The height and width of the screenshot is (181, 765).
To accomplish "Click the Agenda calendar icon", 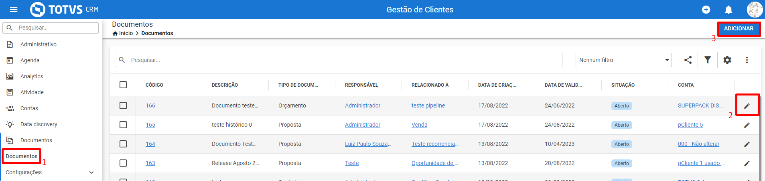I will [x=10, y=60].
